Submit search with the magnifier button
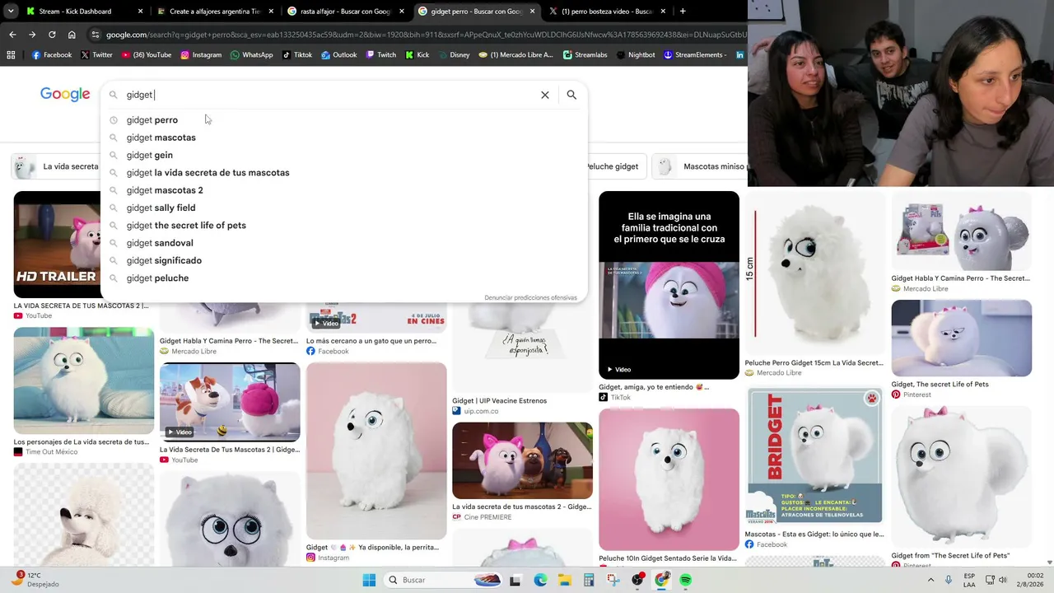 pos(571,95)
